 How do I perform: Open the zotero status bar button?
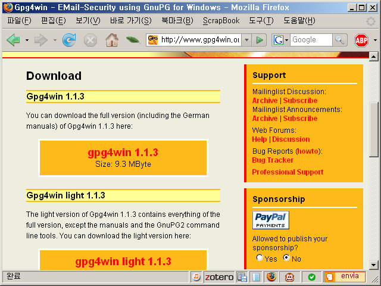click(x=219, y=277)
